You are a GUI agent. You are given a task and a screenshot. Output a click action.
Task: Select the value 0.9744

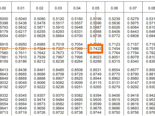96,112
